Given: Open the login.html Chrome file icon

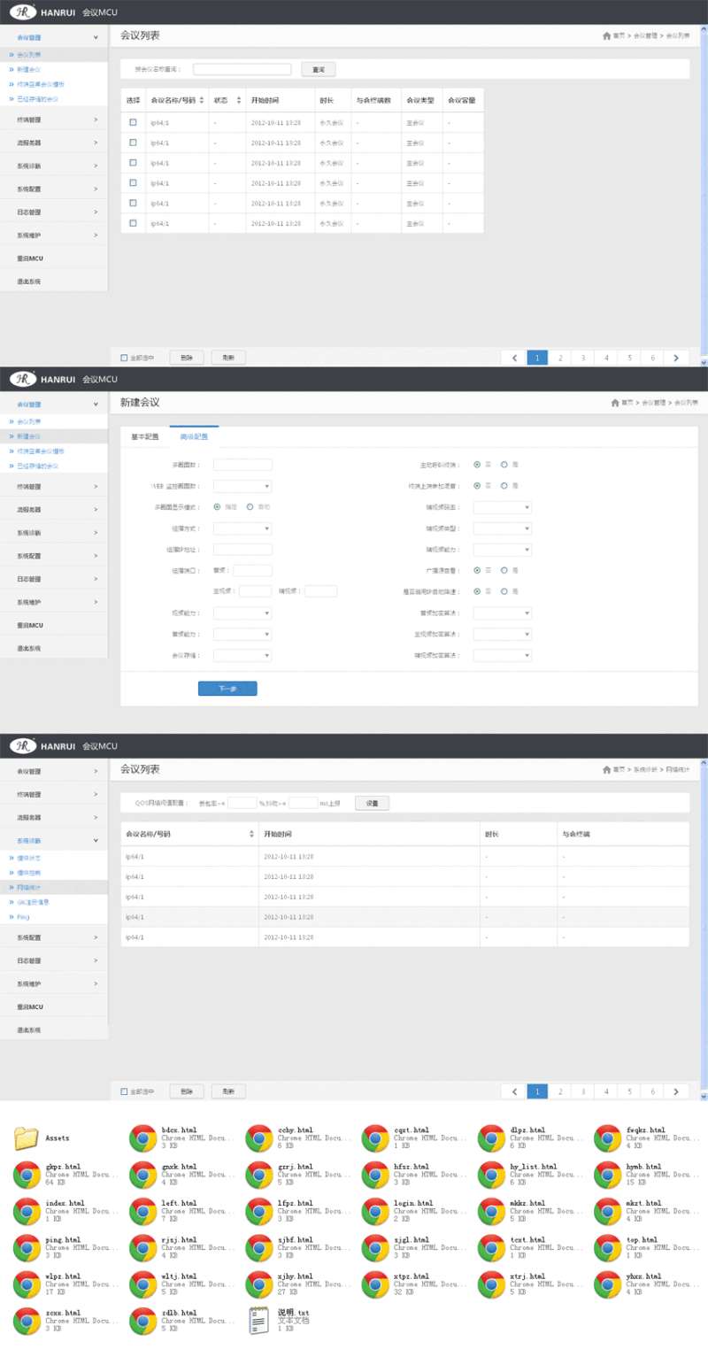Looking at the screenshot, I should pyautogui.click(x=376, y=1211).
